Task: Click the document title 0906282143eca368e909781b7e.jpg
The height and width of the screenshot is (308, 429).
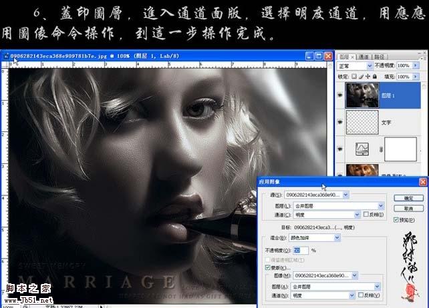Action: [x=59, y=56]
